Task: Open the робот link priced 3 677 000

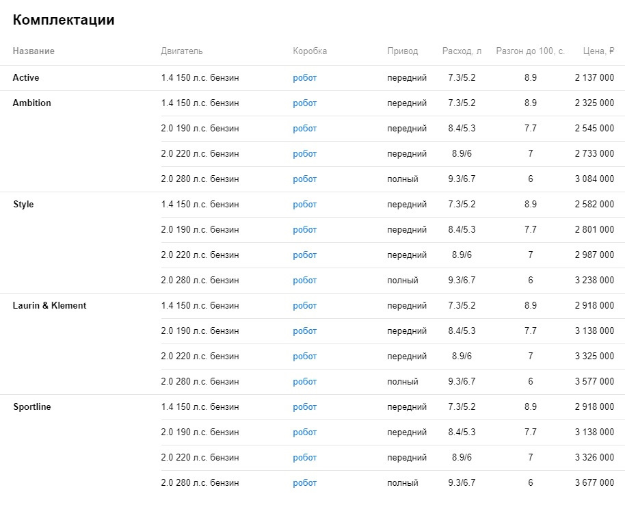Action: pyautogui.click(x=304, y=483)
